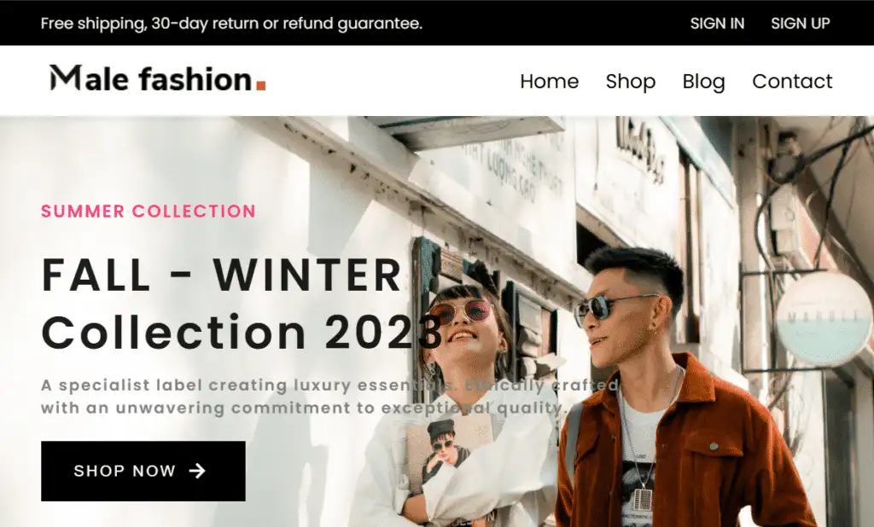Click the Collection 2023 heading line
The height and width of the screenshot is (527, 874).
pos(242,332)
